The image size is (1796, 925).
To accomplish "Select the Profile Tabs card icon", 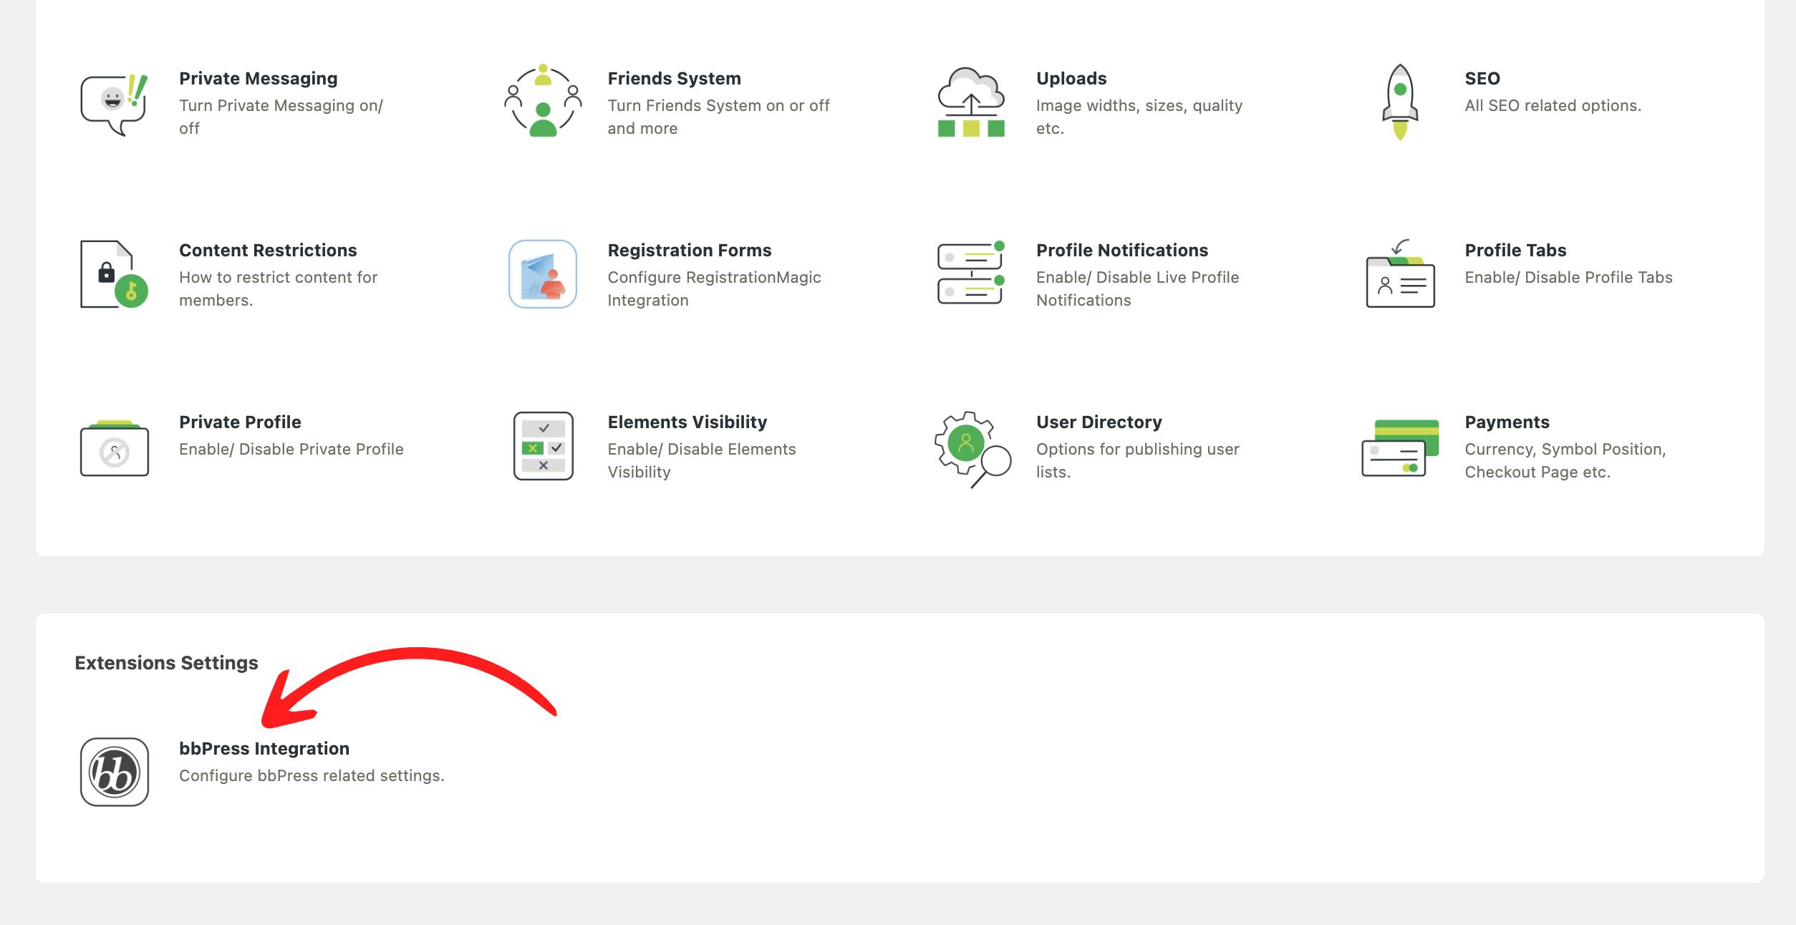I will tap(1400, 274).
